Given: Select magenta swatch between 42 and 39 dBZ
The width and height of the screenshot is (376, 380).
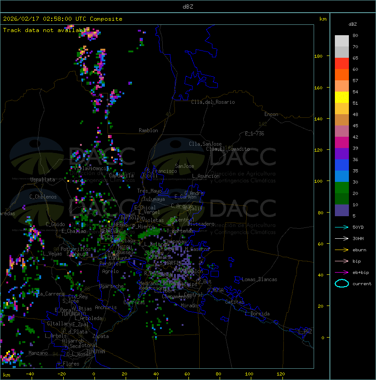Looking at the screenshot, I should [342, 142].
